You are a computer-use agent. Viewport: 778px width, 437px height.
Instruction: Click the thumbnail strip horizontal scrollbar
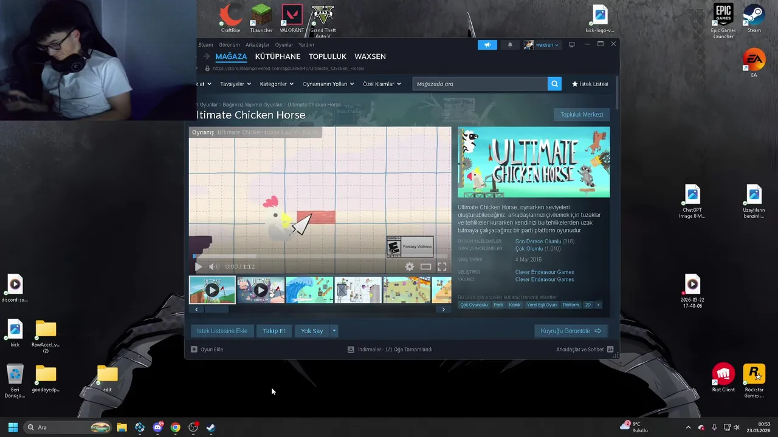click(320, 310)
